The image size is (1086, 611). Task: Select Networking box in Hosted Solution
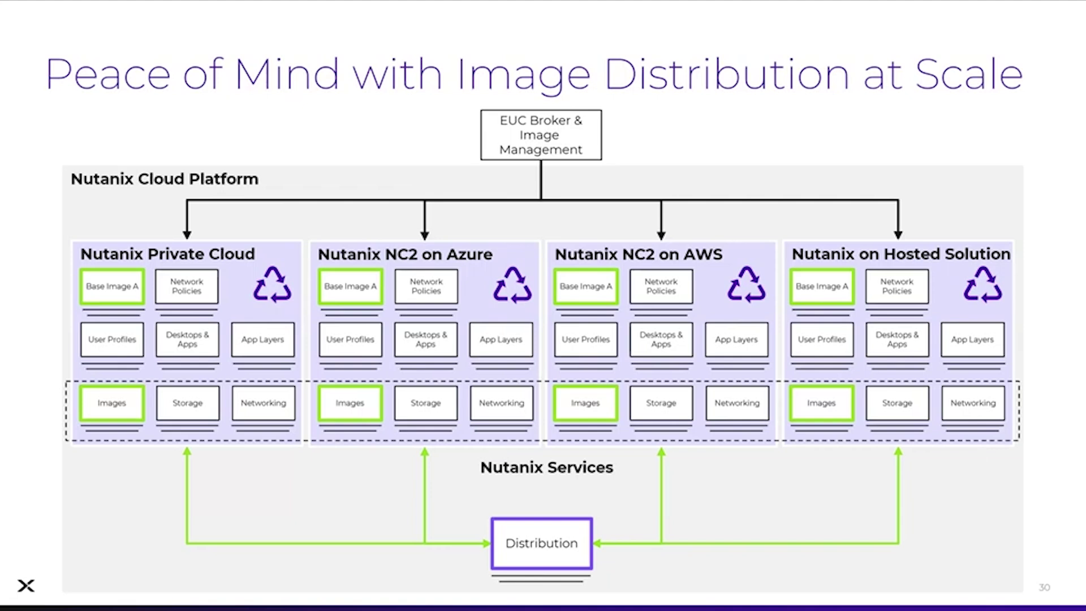(x=973, y=403)
